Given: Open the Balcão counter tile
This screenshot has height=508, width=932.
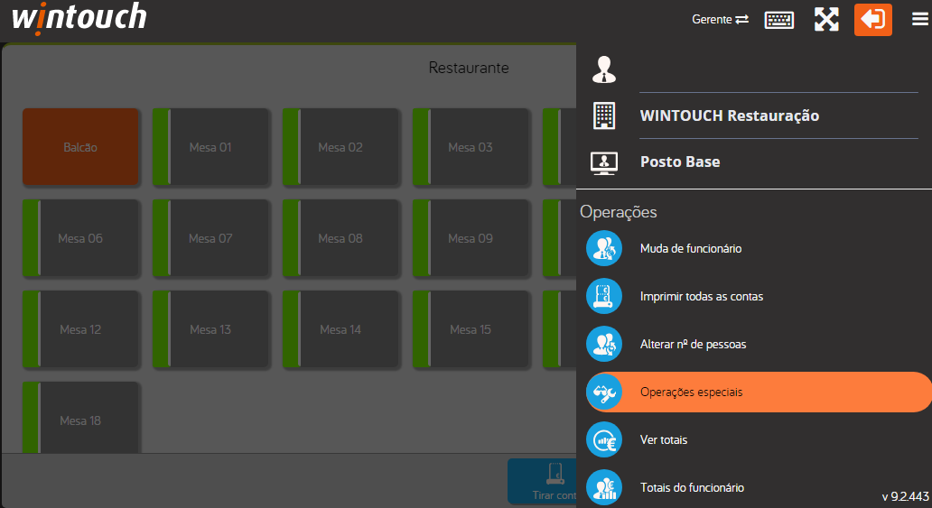Looking at the screenshot, I should pyautogui.click(x=80, y=147).
